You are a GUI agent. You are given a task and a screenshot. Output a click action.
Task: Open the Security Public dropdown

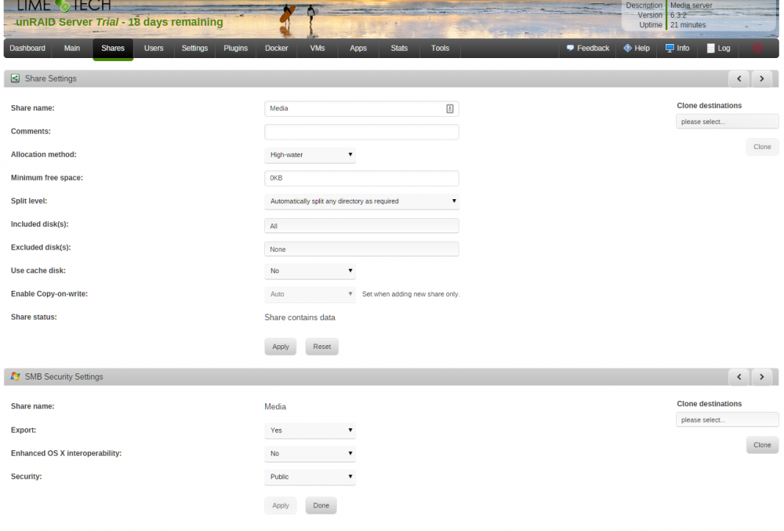310,477
